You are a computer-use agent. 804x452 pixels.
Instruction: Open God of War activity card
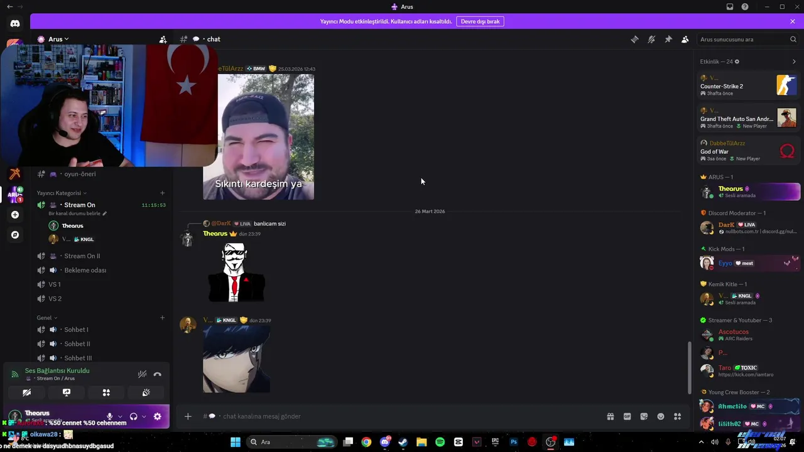(x=747, y=151)
